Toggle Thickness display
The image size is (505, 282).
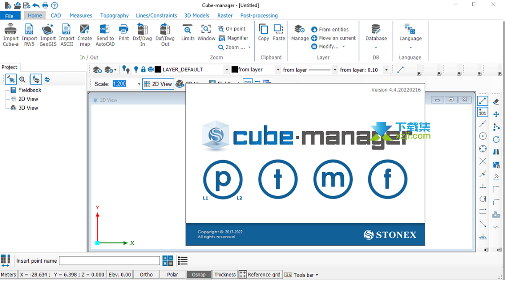pyautogui.click(x=225, y=275)
